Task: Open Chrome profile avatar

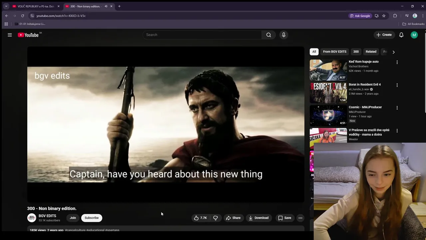Action: click(x=415, y=16)
